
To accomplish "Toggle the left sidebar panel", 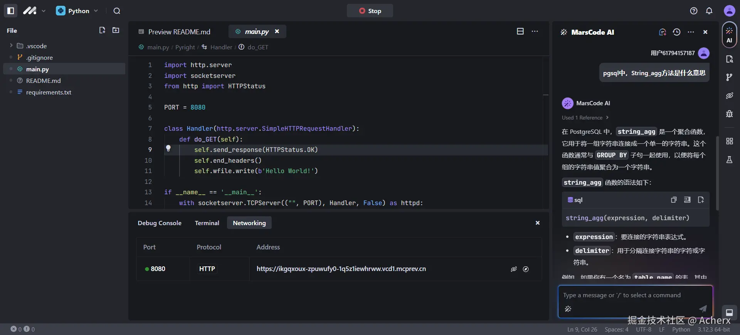I will coord(11,11).
